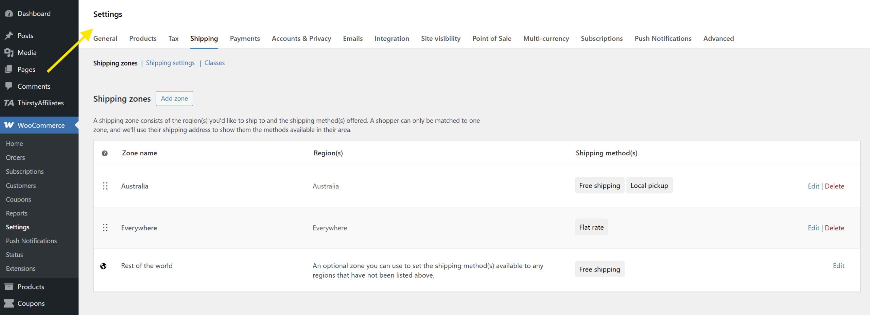Delete the Australia shipping zone

[x=834, y=186]
